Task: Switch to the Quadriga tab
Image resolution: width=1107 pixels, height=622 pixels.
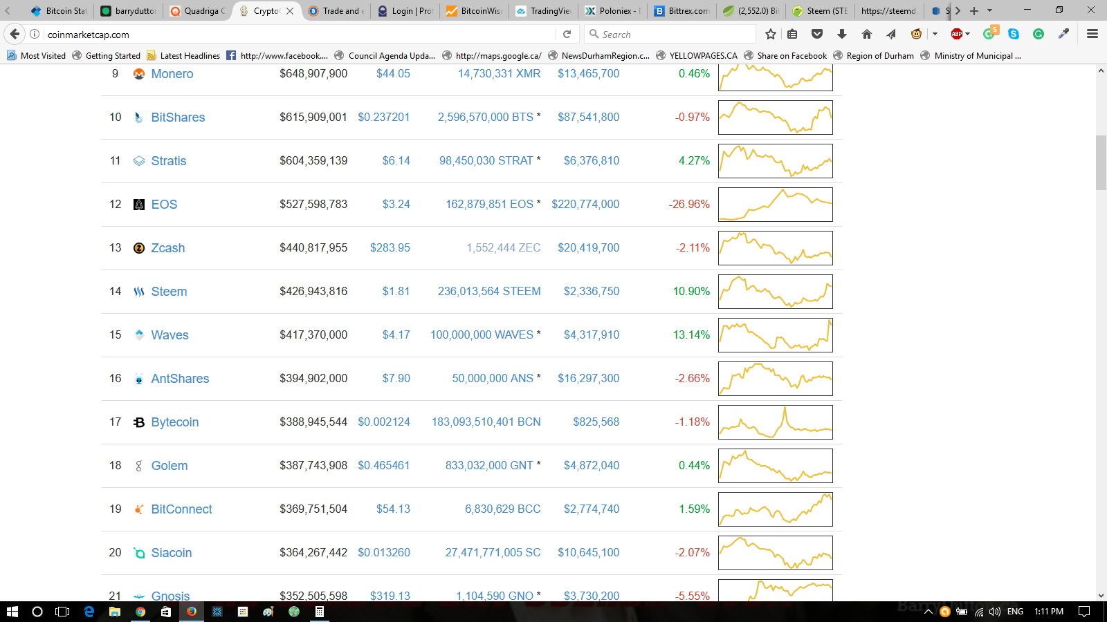Action: tap(197, 10)
